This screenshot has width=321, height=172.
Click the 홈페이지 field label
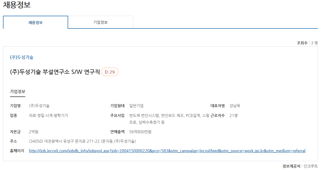pyautogui.click(x=17, y=151)
